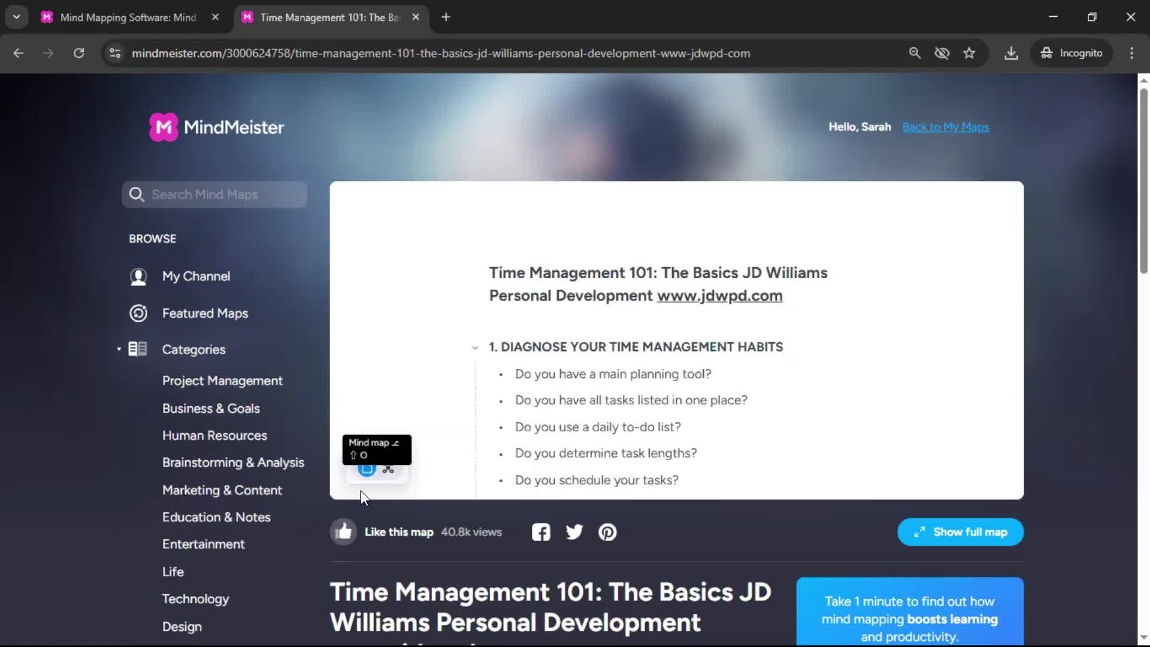1150x647 pixels.
Task: Click the search magnifier icon in Search Mind Maps
Action: click(x=137, y=195)
